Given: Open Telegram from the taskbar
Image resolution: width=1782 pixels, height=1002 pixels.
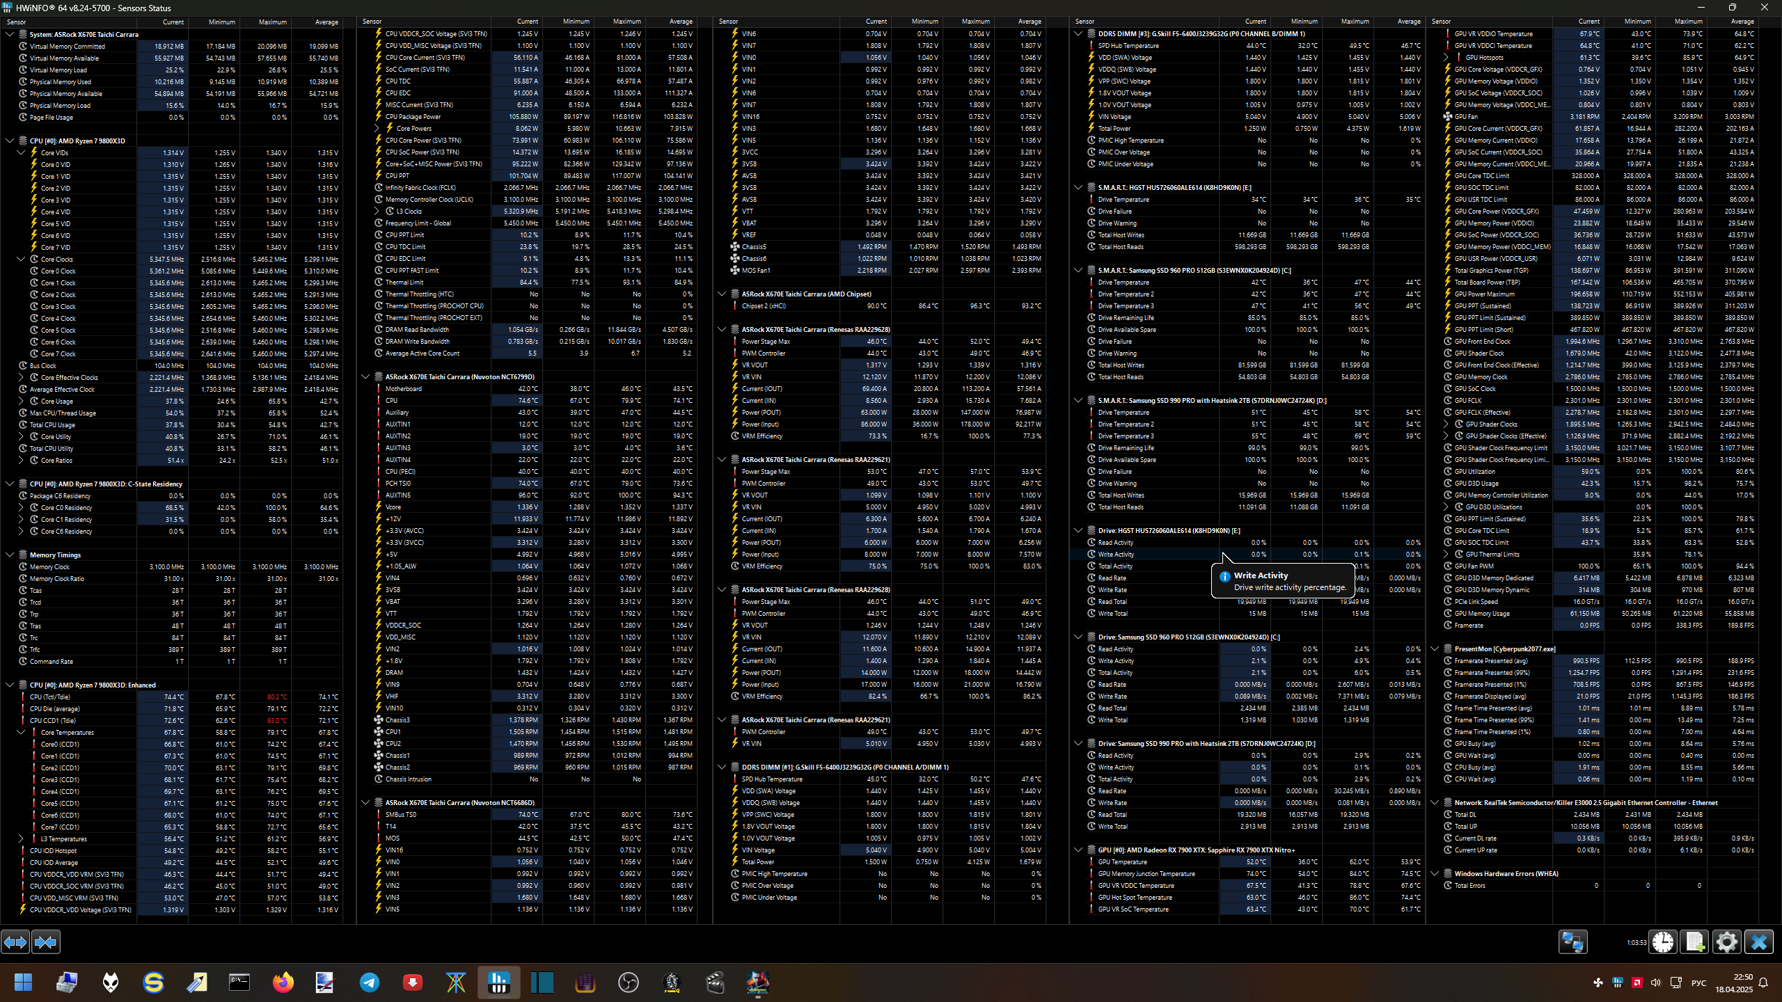Looking at the screenshot, I should point(370,983).
